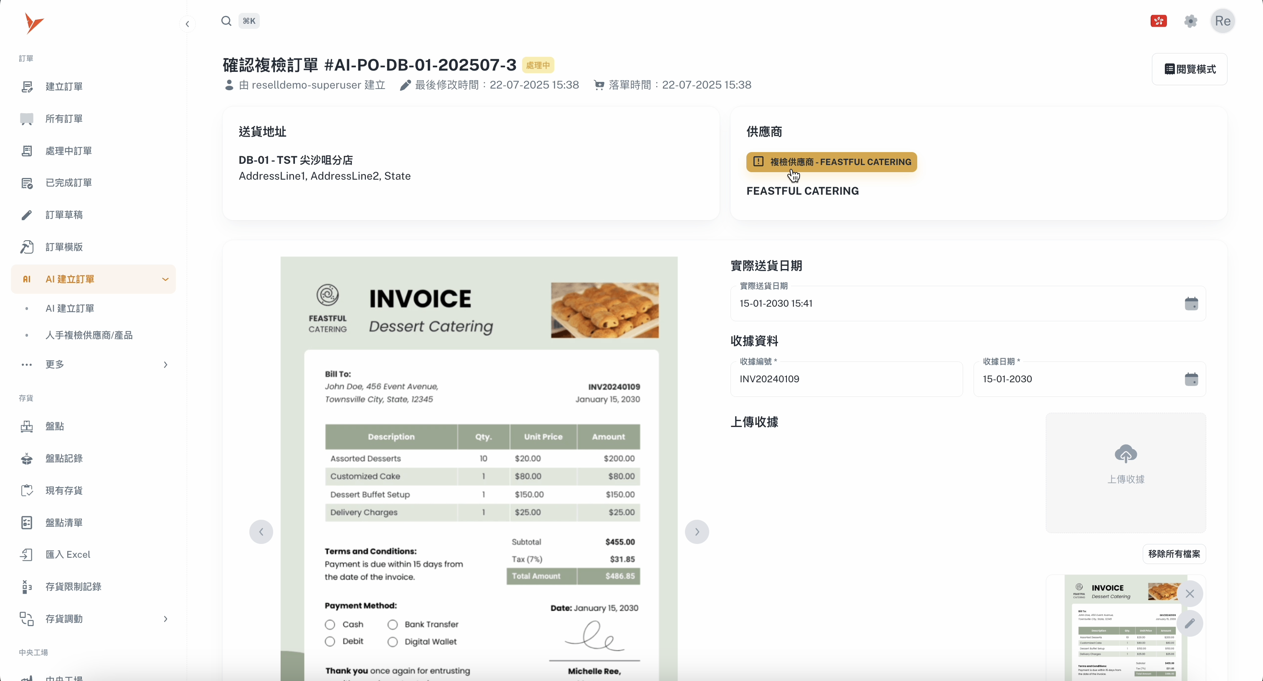This screenshot has width=1263, height=681.
Task: Click the cloud upload icon
Action: pyautogui.click(x=1126, y=454)
